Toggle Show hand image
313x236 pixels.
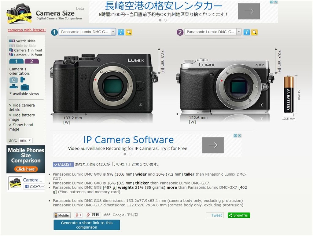pyautogui.click(x=21, y=127)
